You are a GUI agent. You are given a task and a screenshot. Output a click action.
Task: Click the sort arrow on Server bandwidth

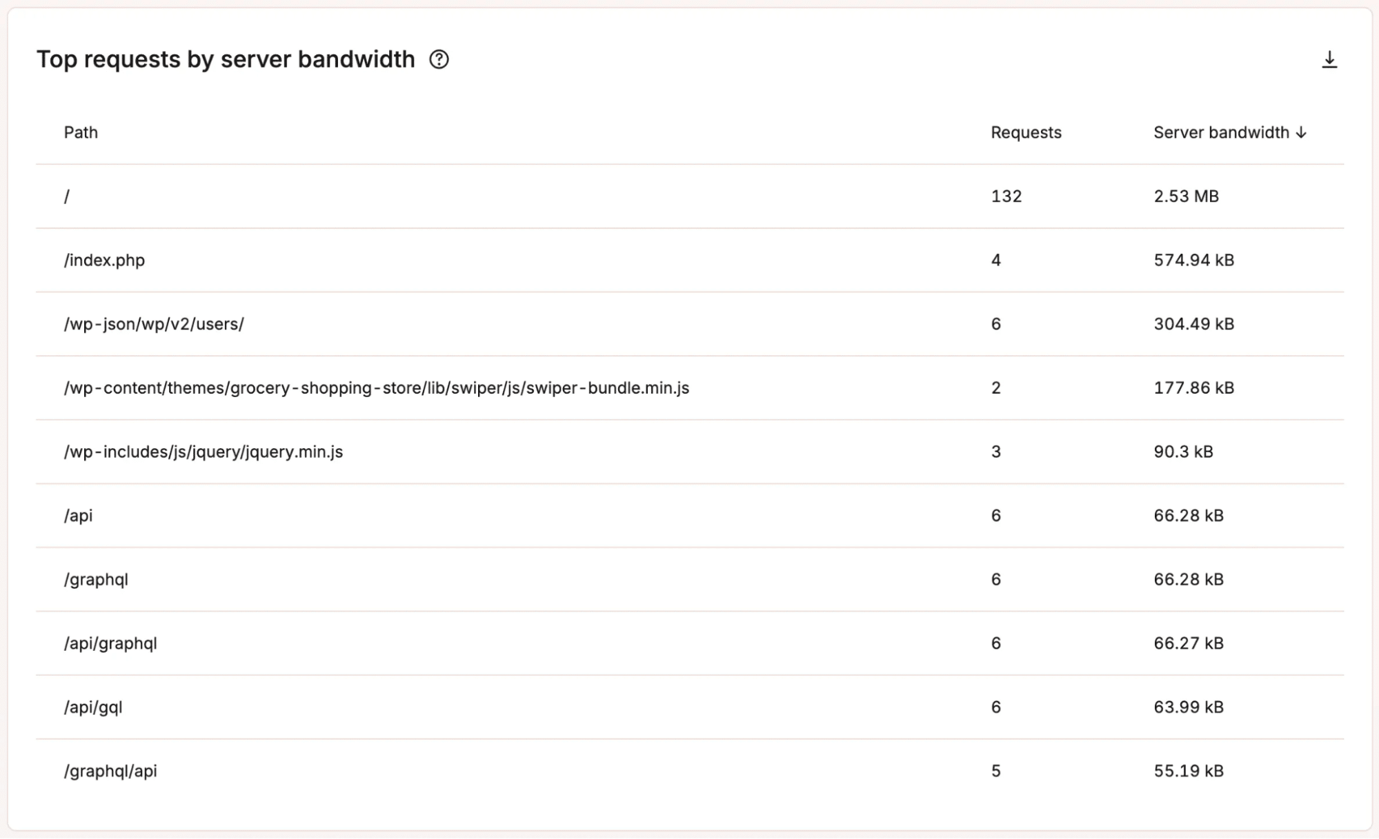(x=1302, y=133)
